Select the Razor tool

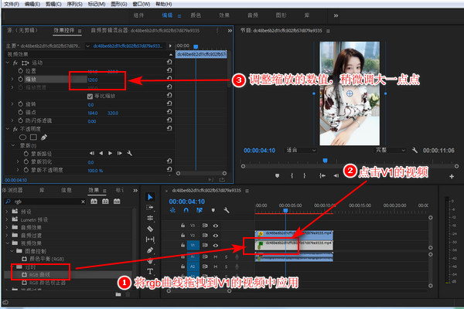[x=150, y=229]
